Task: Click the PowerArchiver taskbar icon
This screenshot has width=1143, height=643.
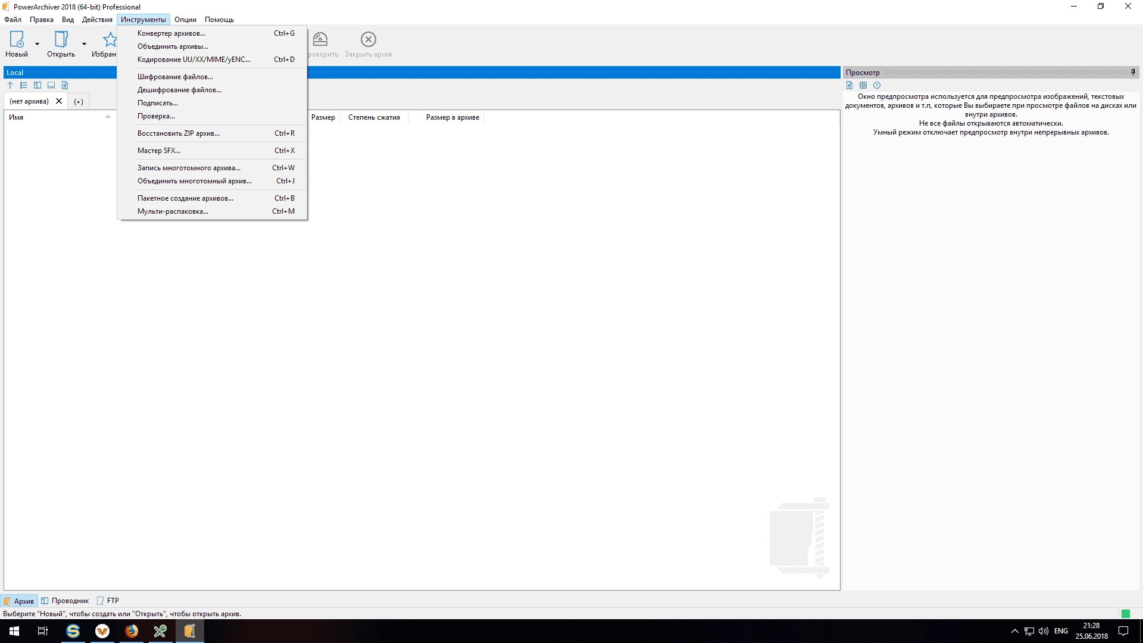Action: point(189,631)
